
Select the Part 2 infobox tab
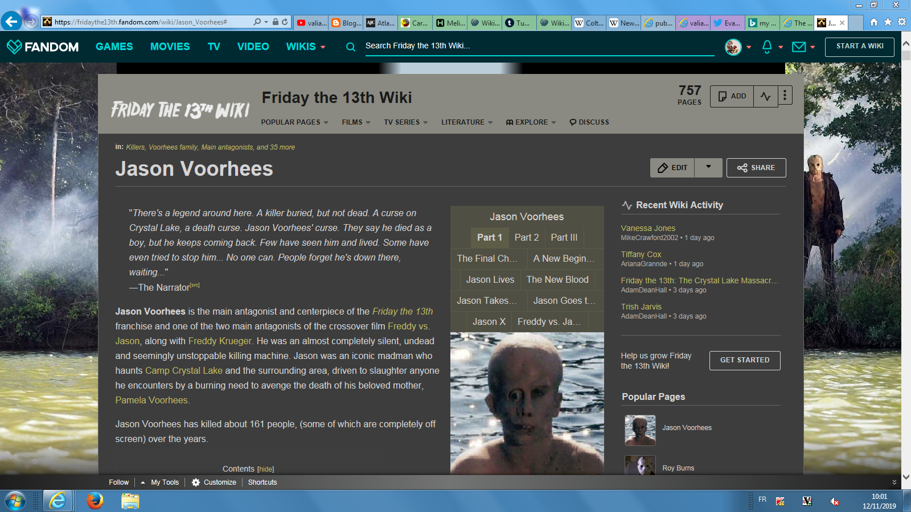tap(527, 238)
